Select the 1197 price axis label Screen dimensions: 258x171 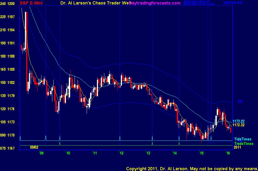point(11,17)
